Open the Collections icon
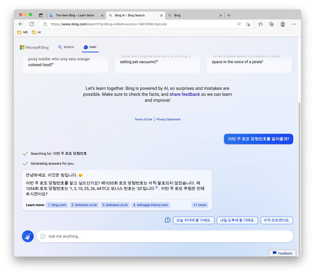Viewport: 315px width, 275px height. (x=272, y=24)
